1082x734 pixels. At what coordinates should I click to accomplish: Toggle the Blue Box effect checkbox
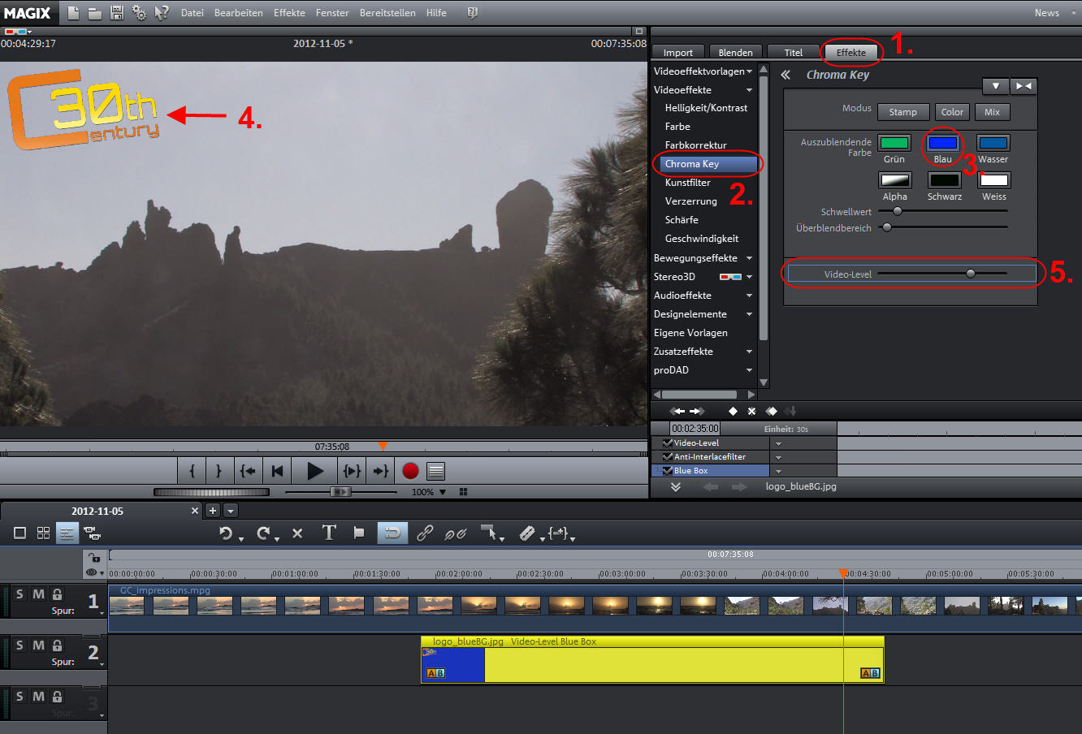[668, 470]
